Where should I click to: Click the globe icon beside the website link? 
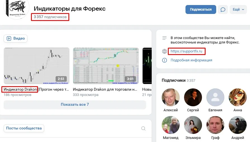[164, 51]
